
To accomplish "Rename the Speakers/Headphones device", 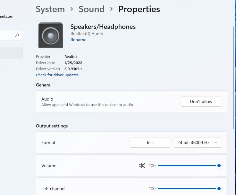I will [78, 40].
